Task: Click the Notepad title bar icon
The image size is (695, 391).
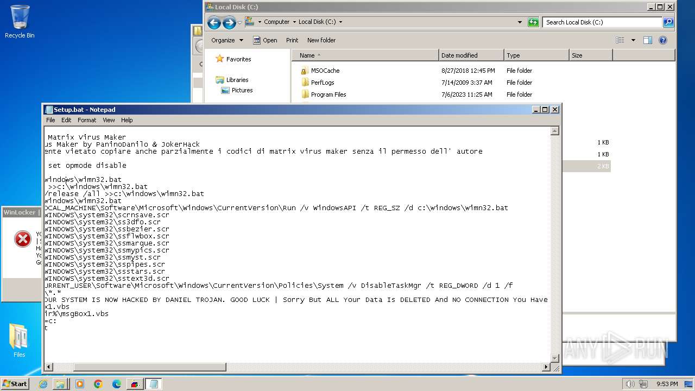Action: coord(49,110)
